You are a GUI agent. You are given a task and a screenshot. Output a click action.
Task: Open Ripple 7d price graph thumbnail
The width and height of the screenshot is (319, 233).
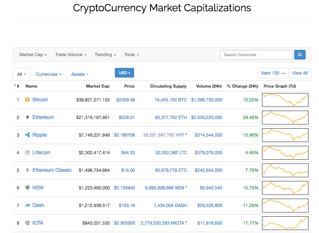click(x=285, y=135)
